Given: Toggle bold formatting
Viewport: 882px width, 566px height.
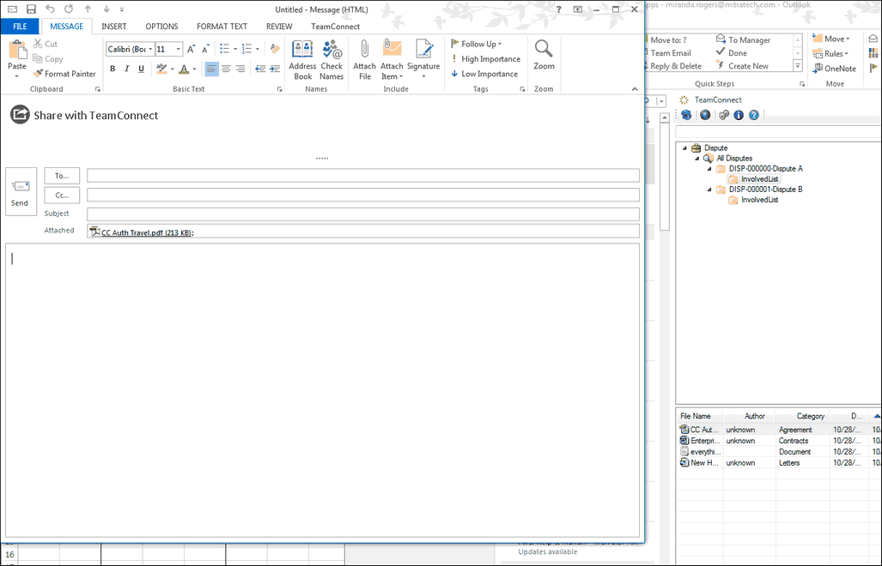Looking at the screenshot, I should point(113,69).
